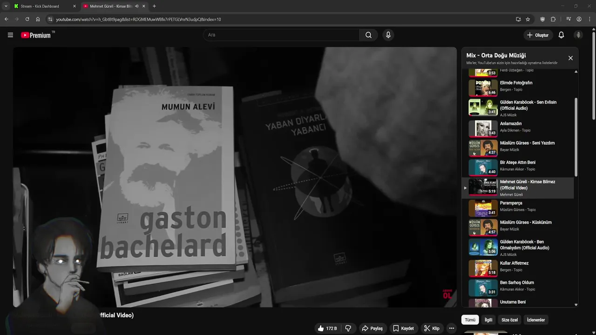Select the İlgili filter chip
596x335 pixels.
pos(488,320)
